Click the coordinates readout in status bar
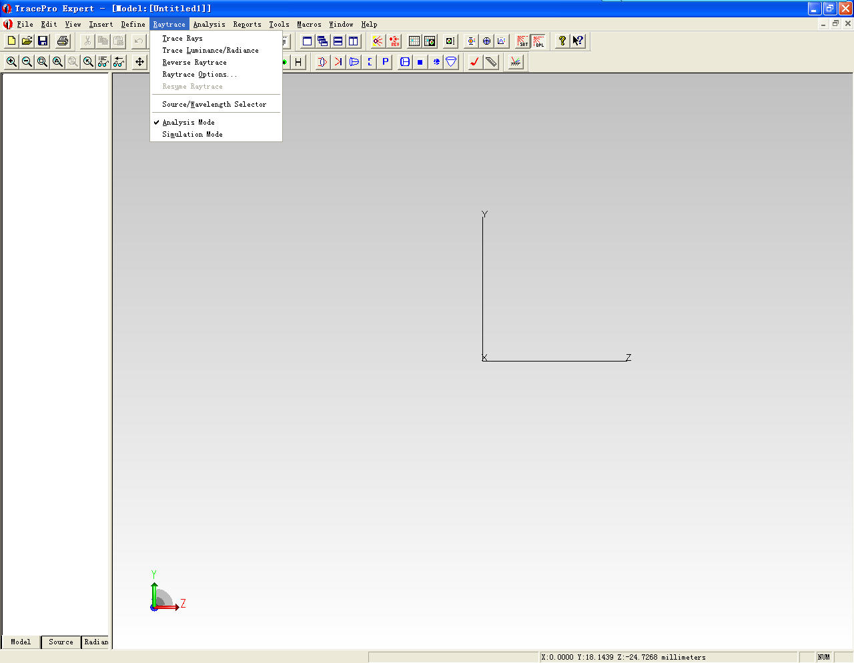Viewport: 854px width, 663px height. (669, 657)
